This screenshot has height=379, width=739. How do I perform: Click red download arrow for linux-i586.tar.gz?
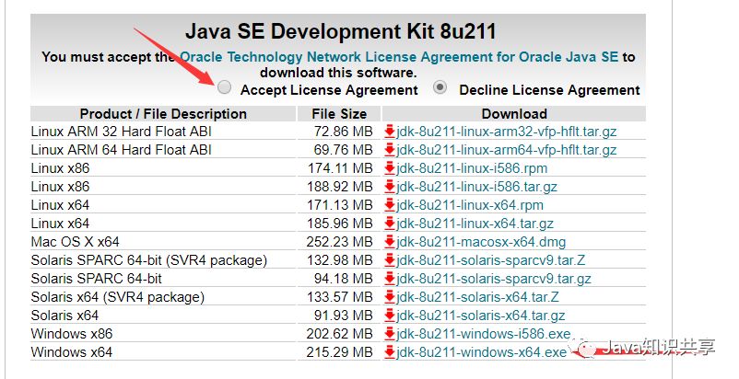389,186
